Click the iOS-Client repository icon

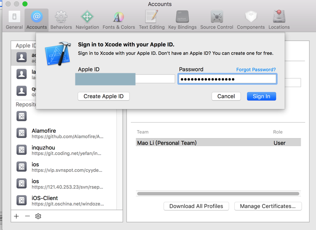tap(21, 201)
